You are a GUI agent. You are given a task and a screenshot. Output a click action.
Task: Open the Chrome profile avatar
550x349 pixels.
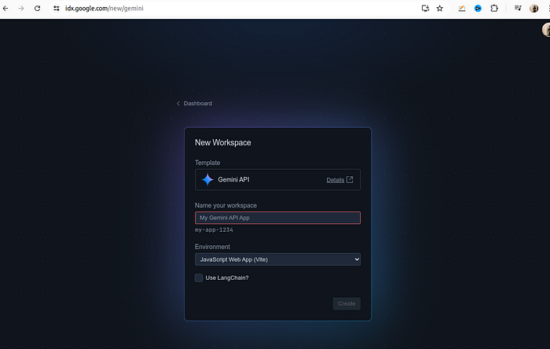(x=533, y=9)
